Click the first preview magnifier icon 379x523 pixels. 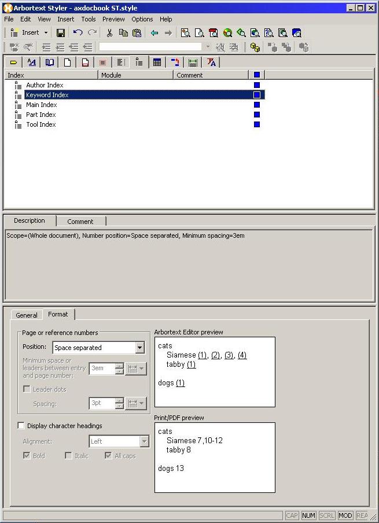[185, 32]
